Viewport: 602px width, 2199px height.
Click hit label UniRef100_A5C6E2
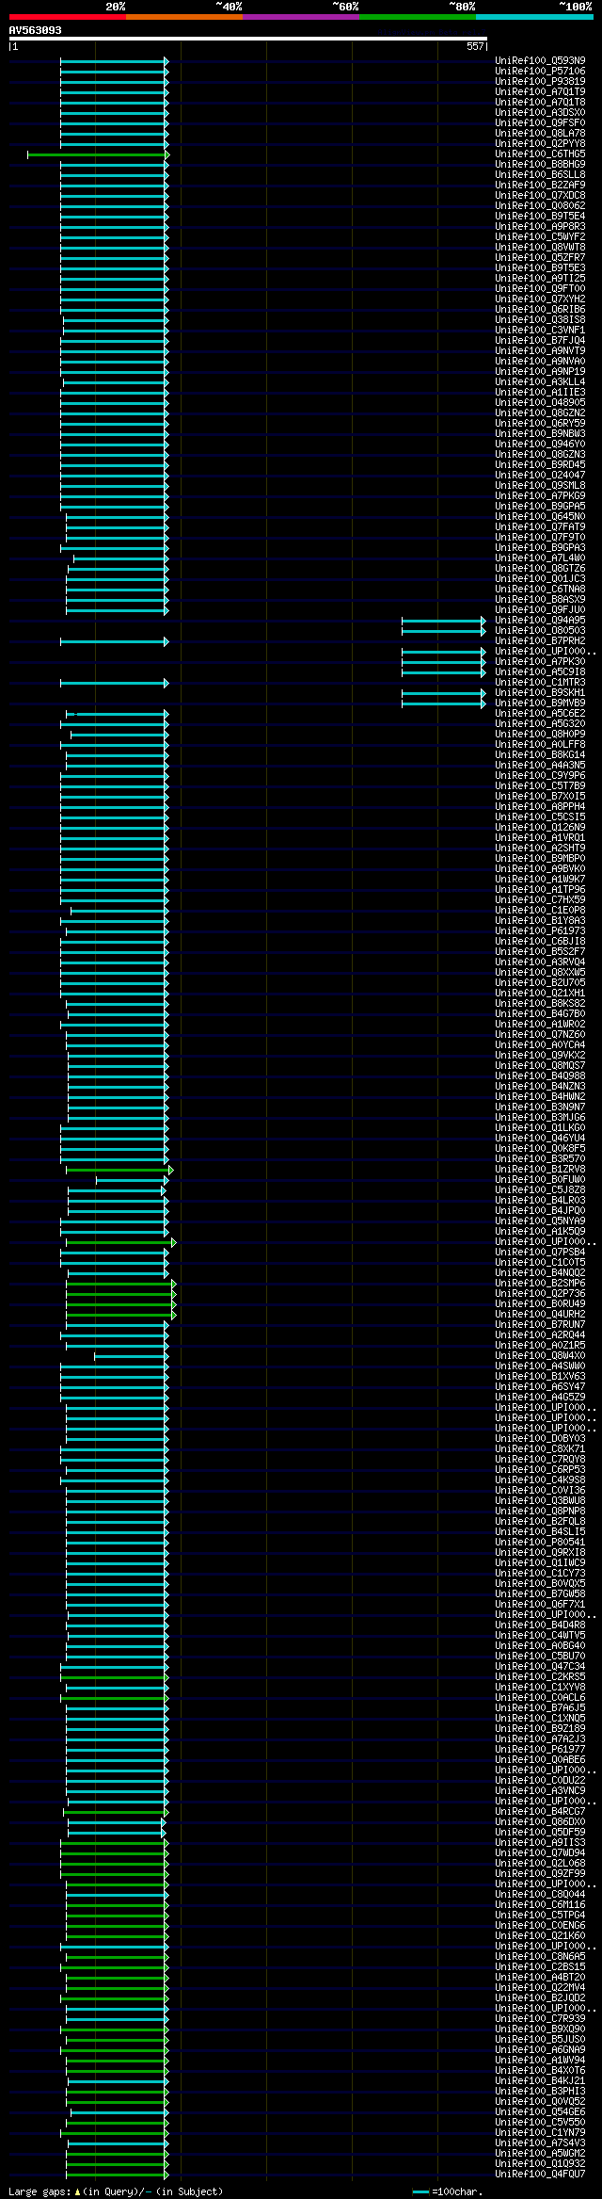pyautogui.click(x=540, y=714)
